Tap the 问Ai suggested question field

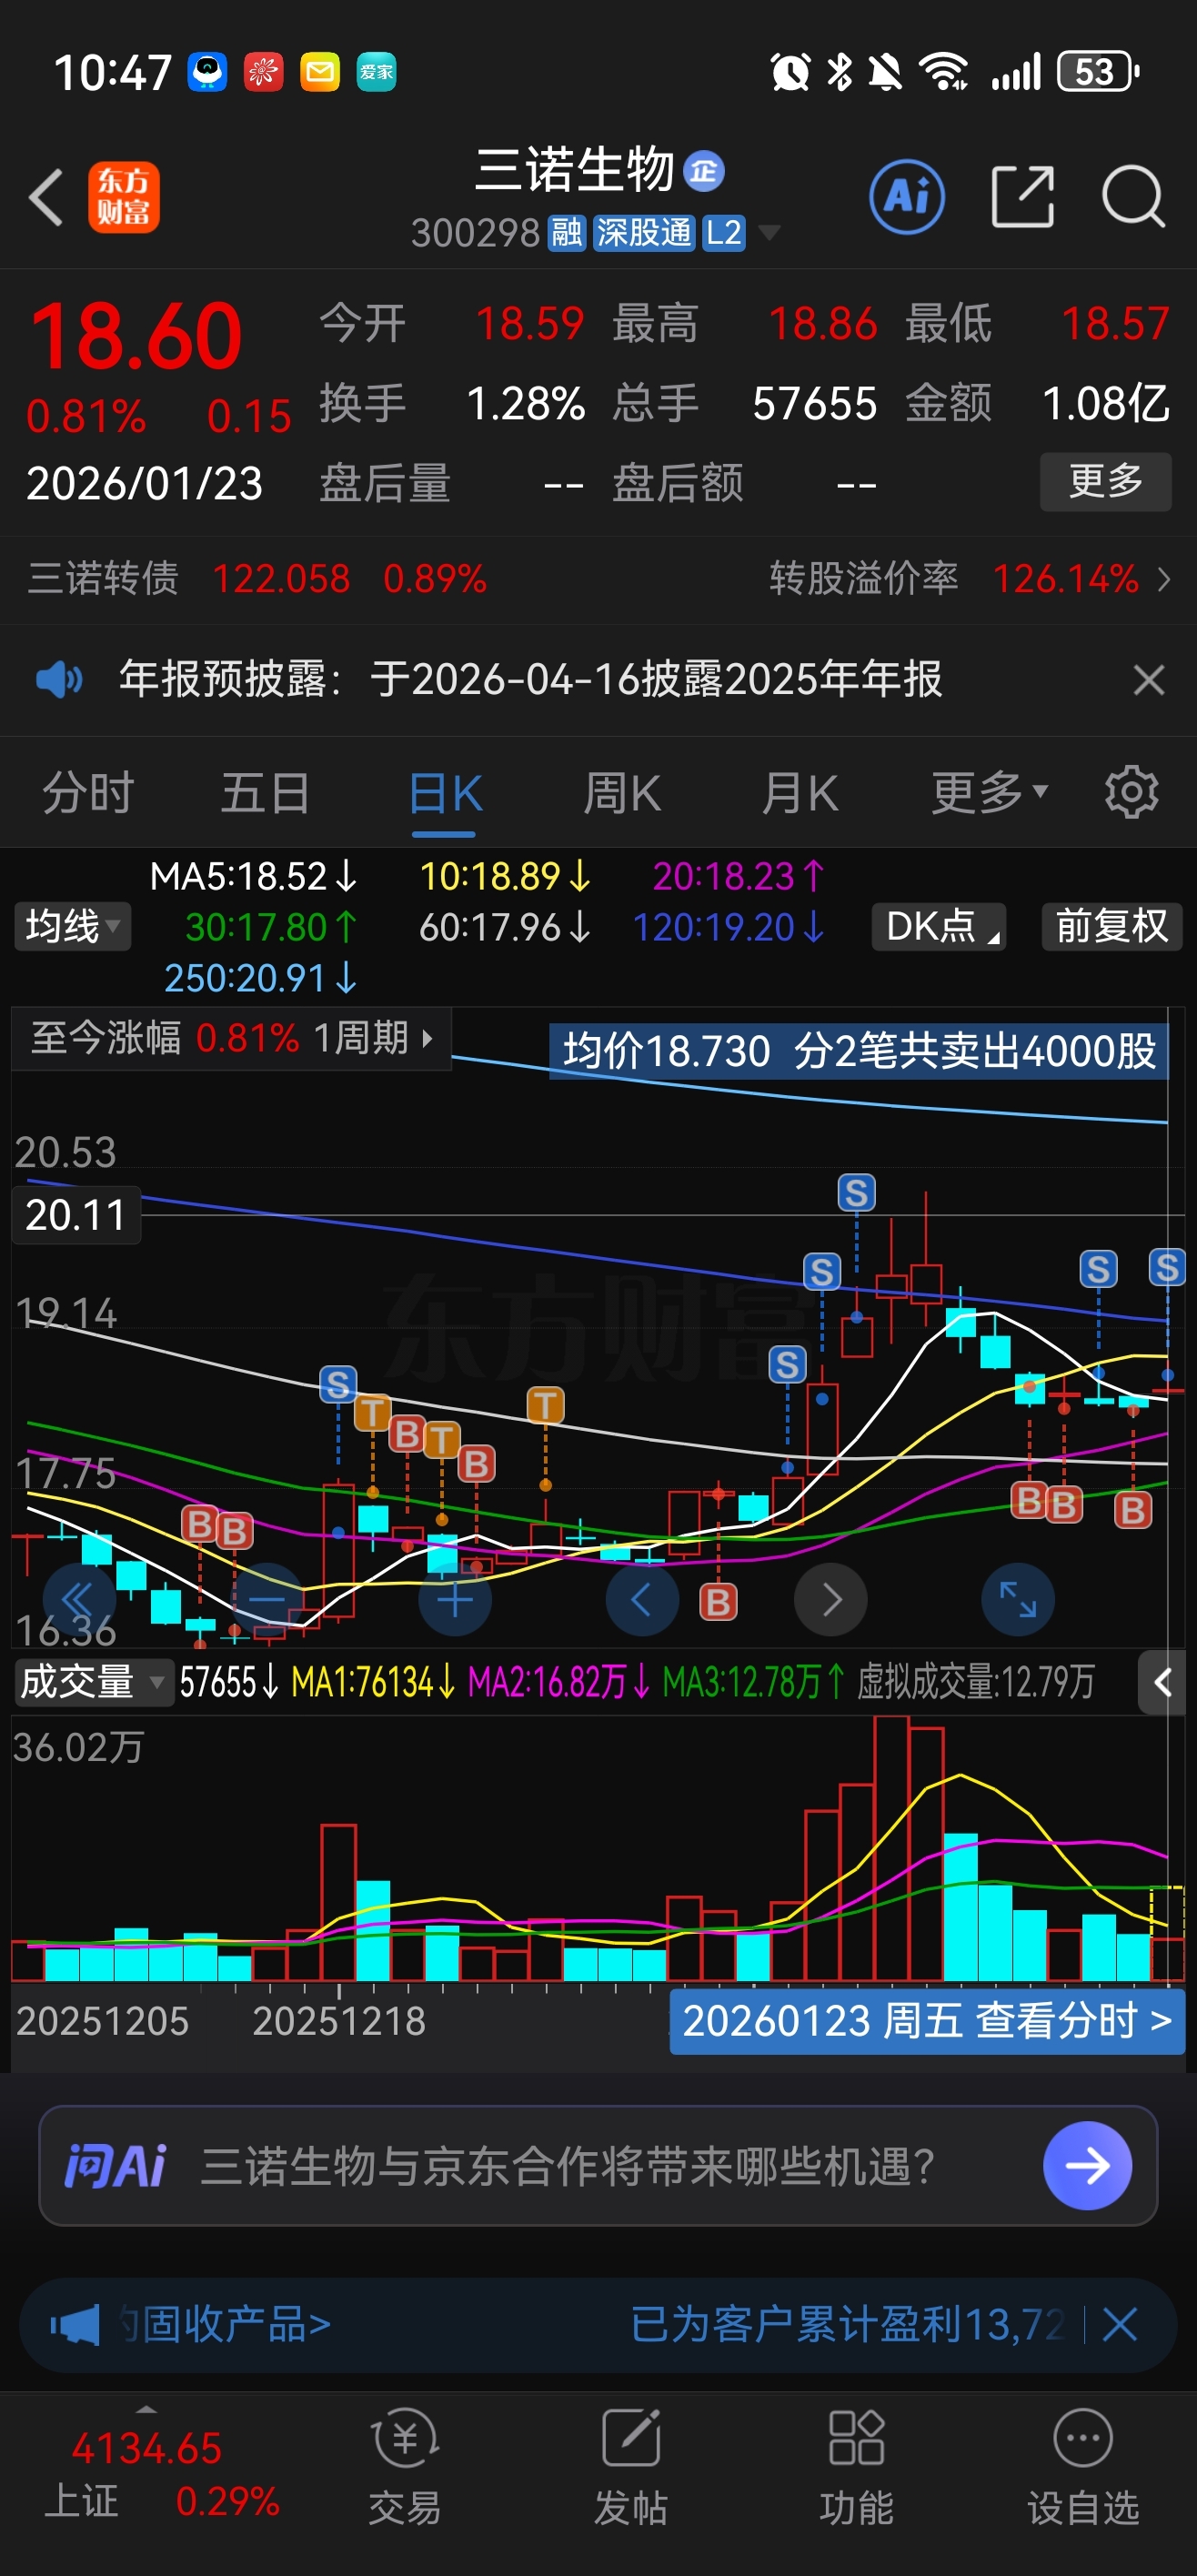pyautogui.click(x=567, y=2166)
